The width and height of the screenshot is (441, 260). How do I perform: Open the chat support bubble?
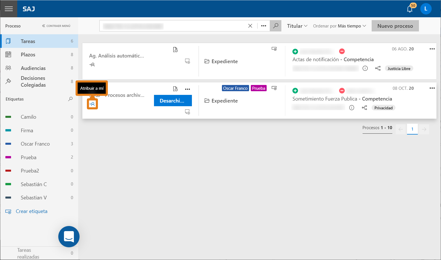pyautogui.click(x=69, y=236)
